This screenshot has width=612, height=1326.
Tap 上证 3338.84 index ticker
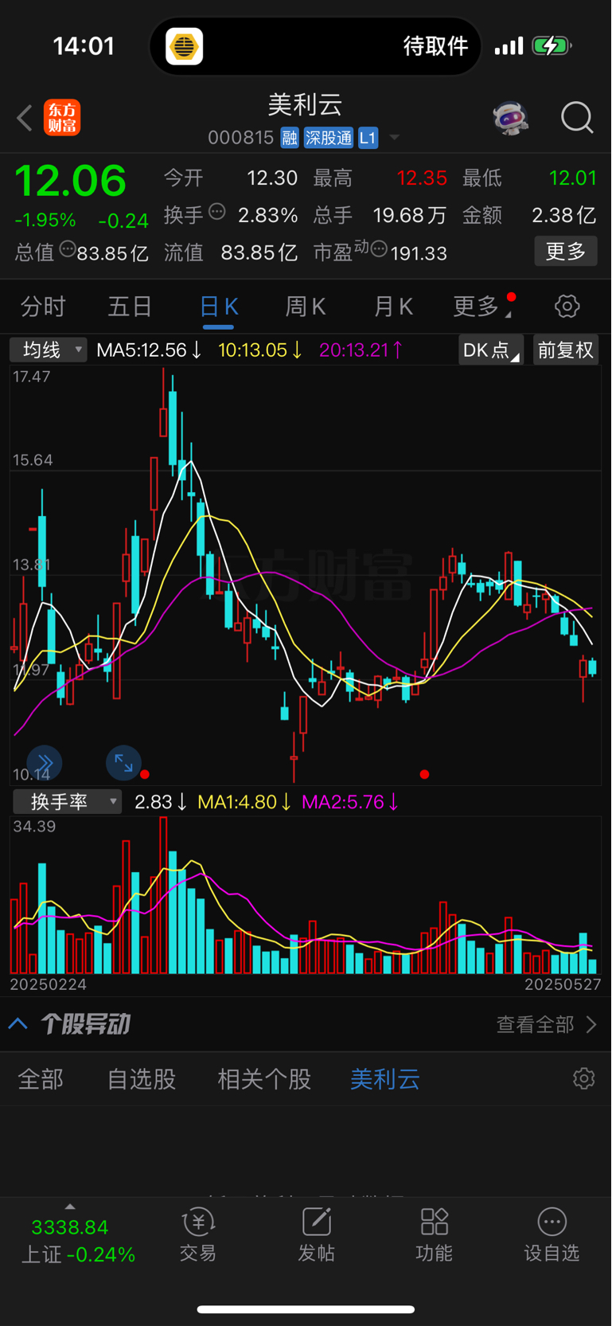[x=78, y=1241]
